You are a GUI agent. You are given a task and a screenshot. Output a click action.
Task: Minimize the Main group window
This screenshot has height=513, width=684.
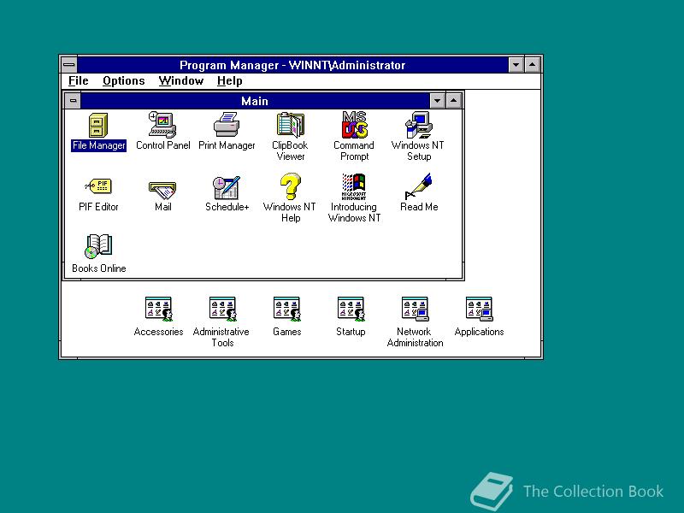(x=437, y=101)
